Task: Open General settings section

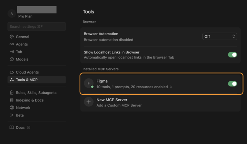Action: coord(37,37)
